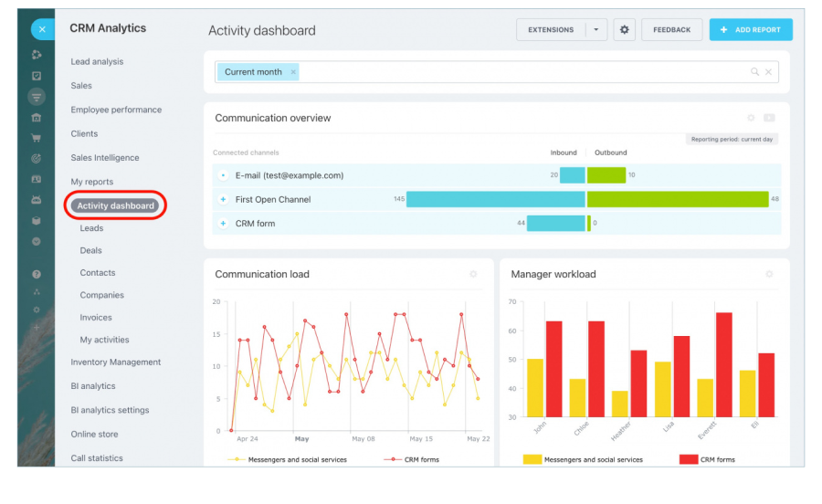Clear the filter with the X icon
Image resolution: width=822 pixels, height=504 pixels.
point(768,72)
